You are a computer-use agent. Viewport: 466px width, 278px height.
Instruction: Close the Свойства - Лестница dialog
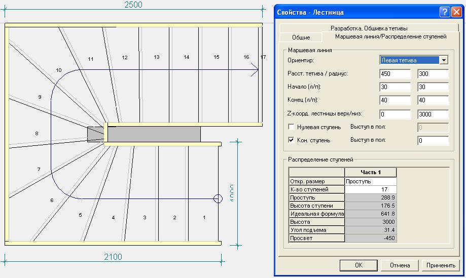click(x=456, y=12)
